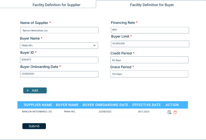Click the Grace Period input field
Viewport: 206px width, 140px height.
pos(149,74)
